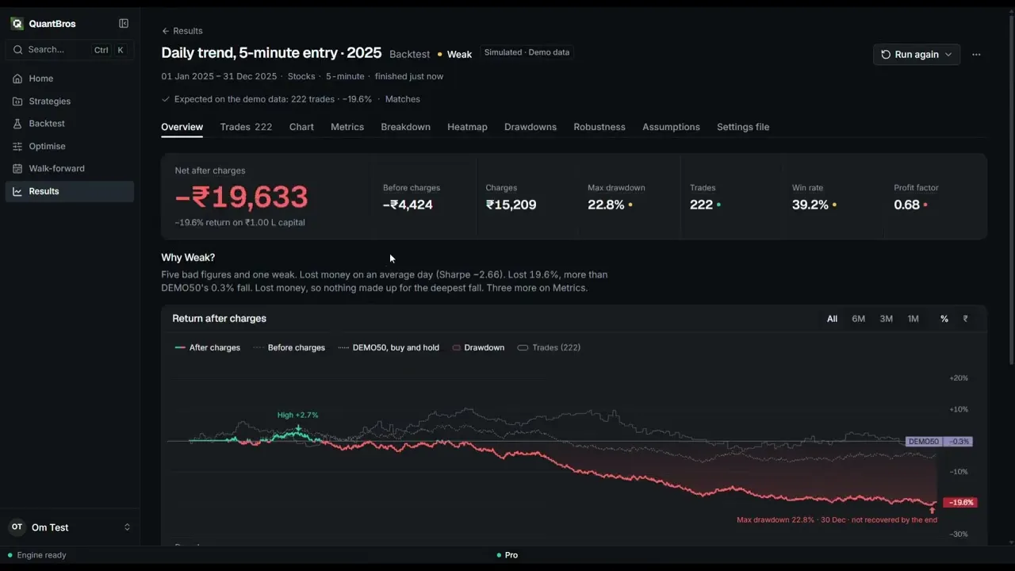Open Walk-forward via its calendar icon
The width and height of the screenshot is (1015, 571).
pyautogui.click(x=17, y=169)
